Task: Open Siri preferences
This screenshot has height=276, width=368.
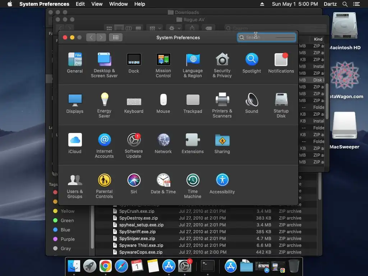Action: (x=134, y=184)
